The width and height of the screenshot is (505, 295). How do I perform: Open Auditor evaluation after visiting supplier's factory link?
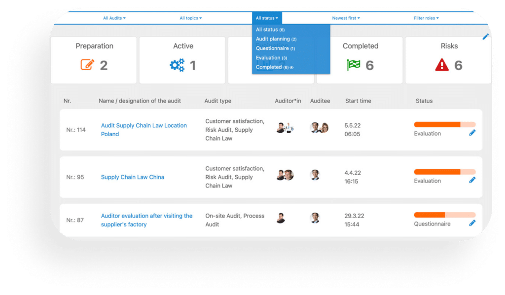pyautogui.click(x=146, y=220)
